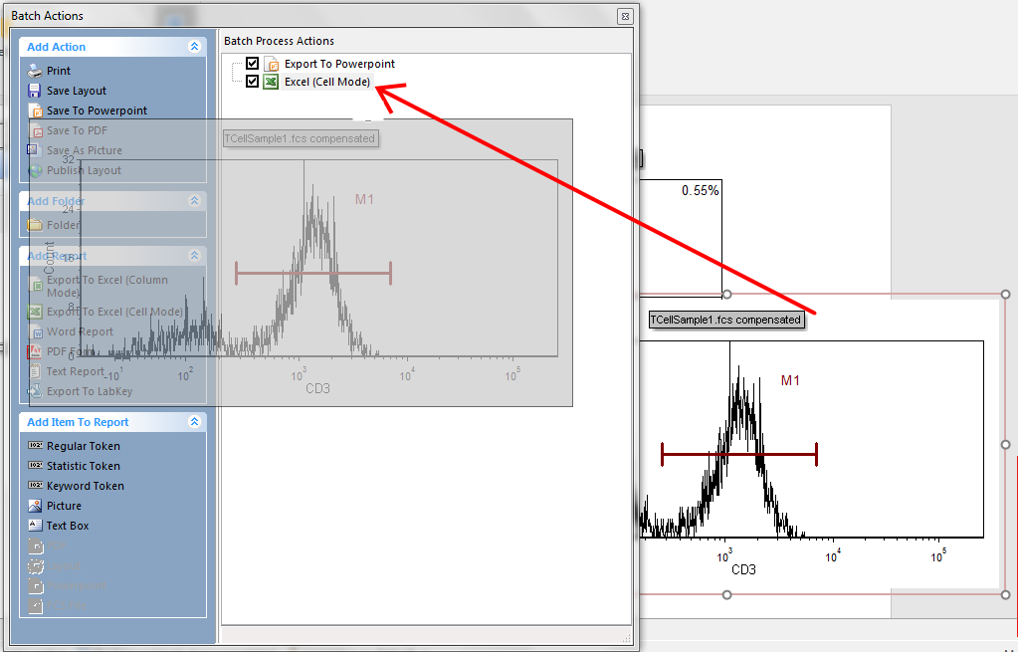
Task: Select Export To Powerpoint tree entry
Action: point(339,64)
